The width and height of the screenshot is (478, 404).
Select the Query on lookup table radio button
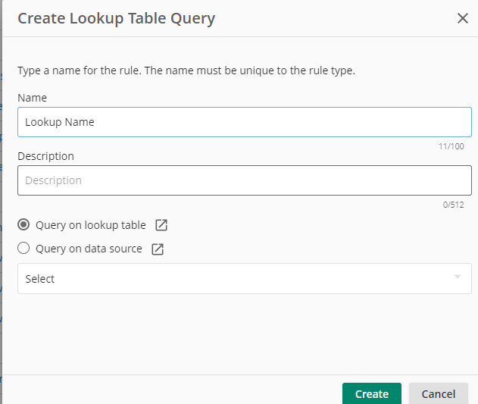pyautogui.click(x=23, y=224)
